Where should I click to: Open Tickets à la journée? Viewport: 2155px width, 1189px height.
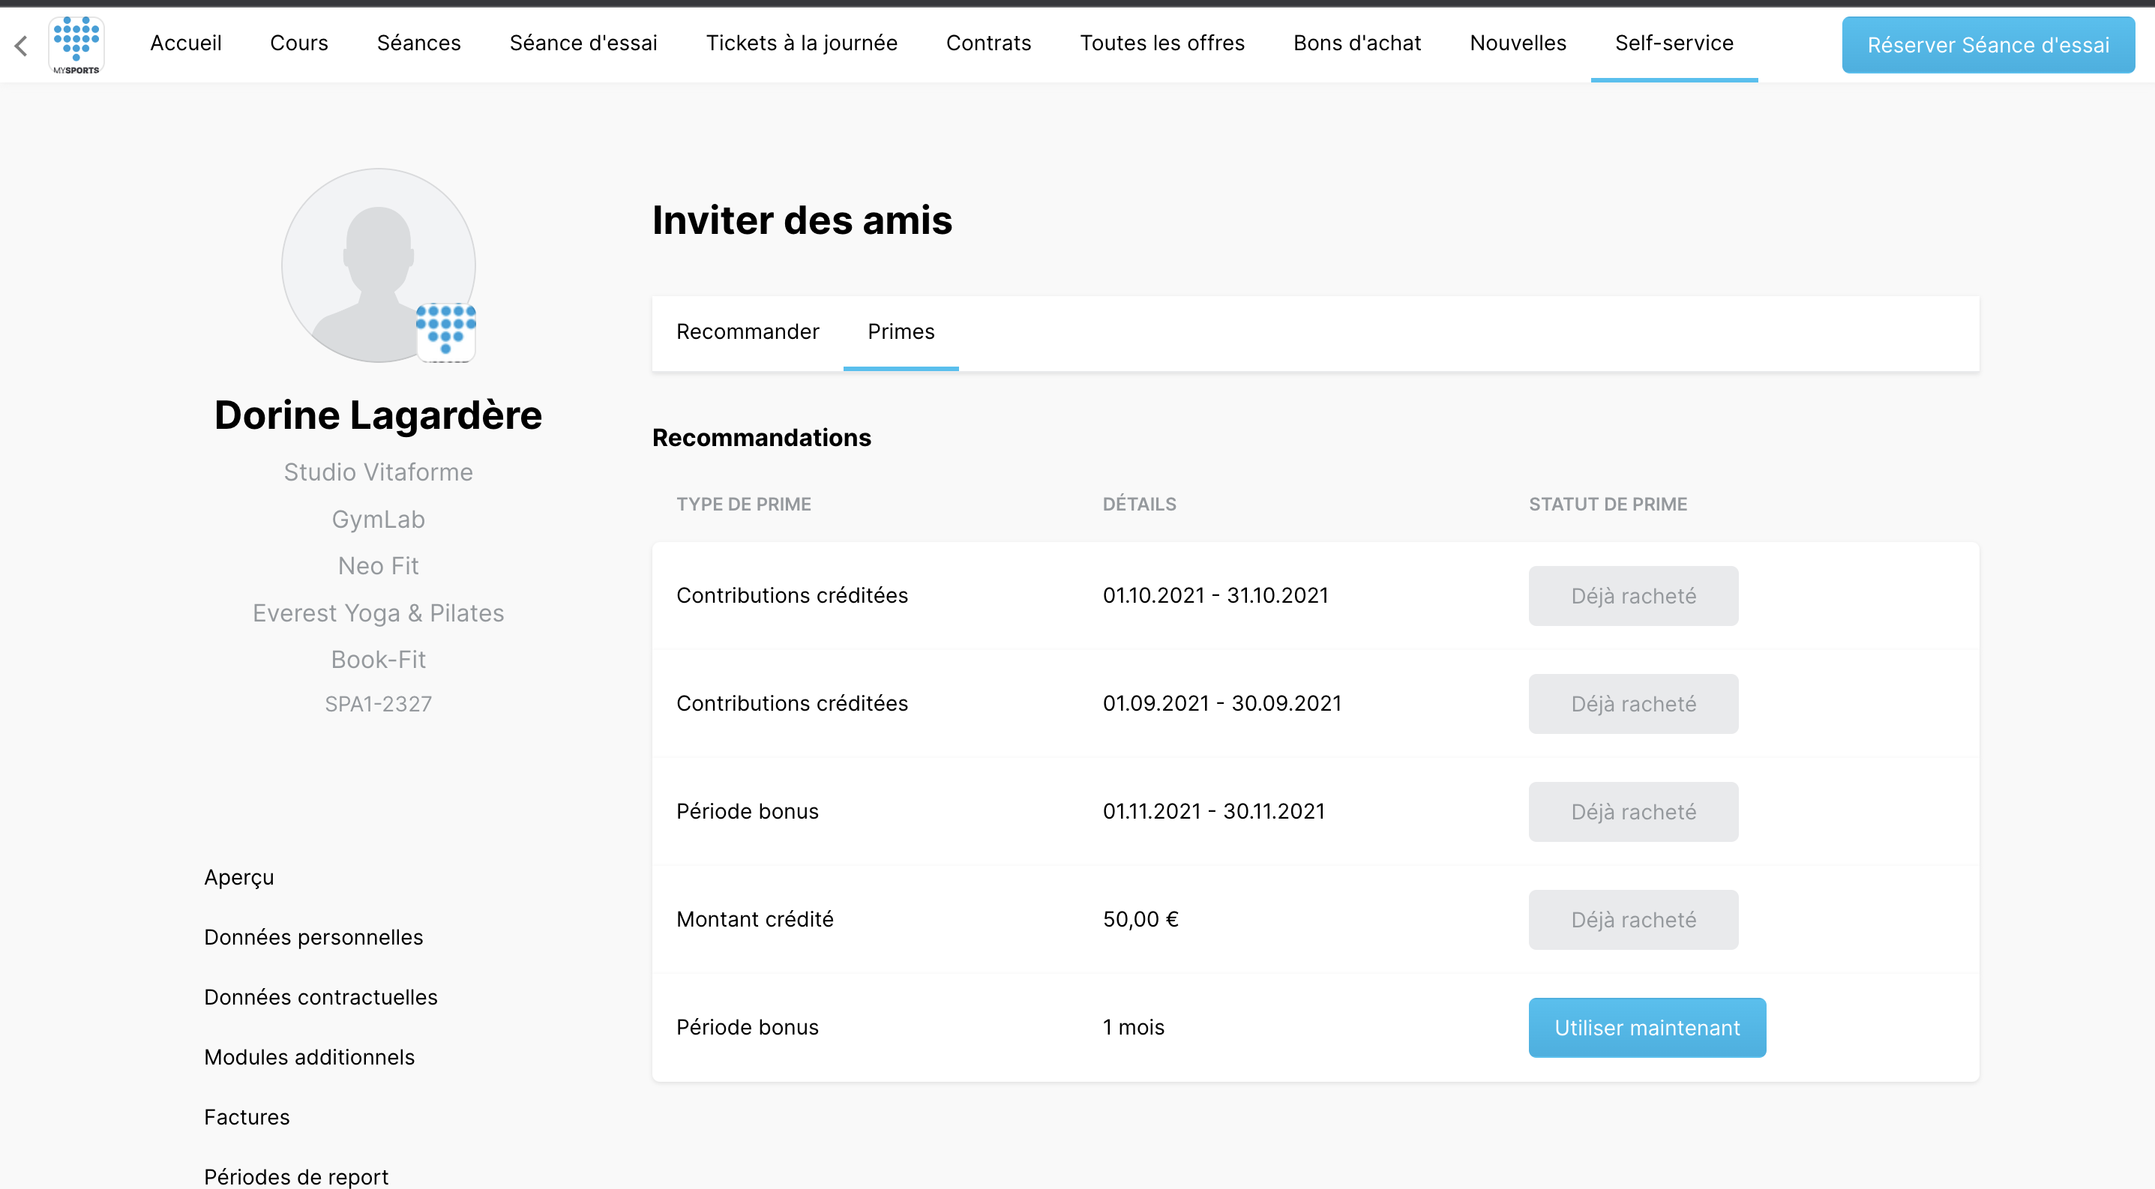pyautogui.click(x=802, y=43)
